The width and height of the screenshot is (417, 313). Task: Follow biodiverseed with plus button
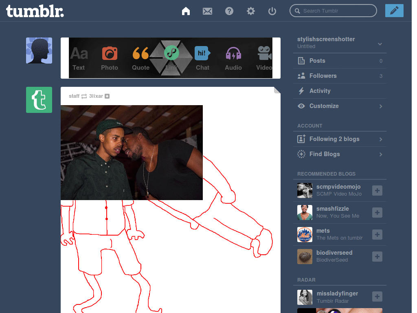377,257
